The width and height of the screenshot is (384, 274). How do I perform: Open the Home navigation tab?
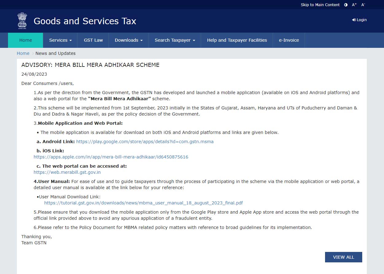pos(25,40)
